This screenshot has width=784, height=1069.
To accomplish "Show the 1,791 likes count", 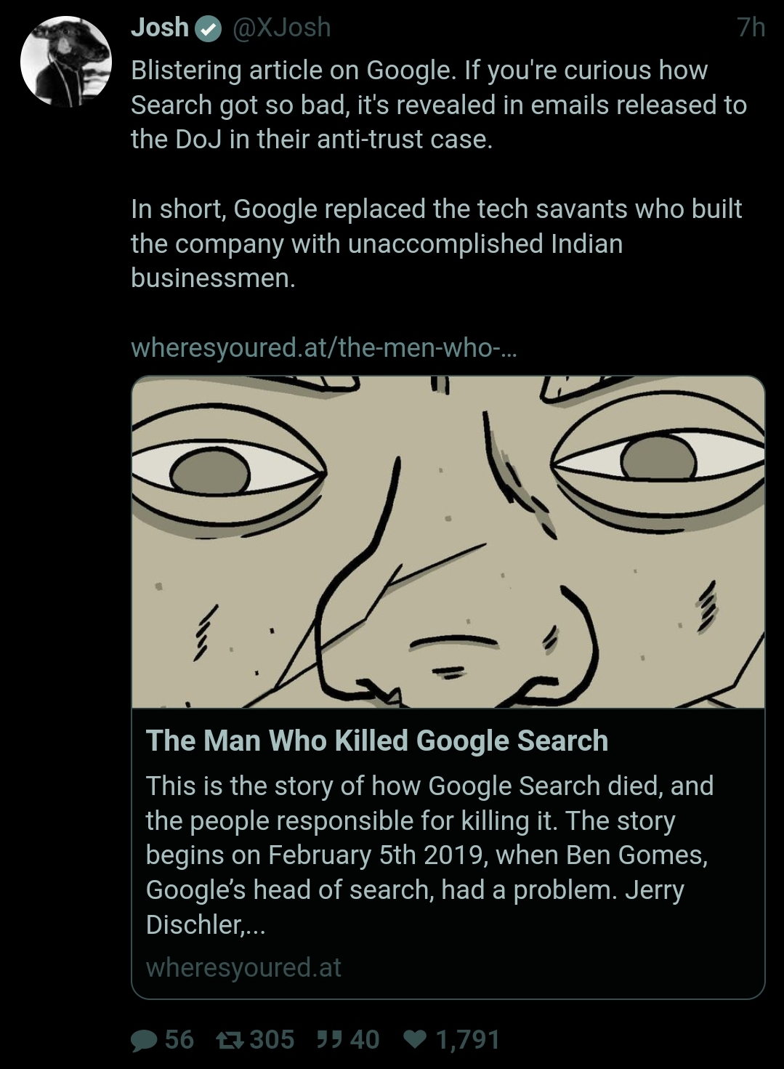I will 467,1040.
